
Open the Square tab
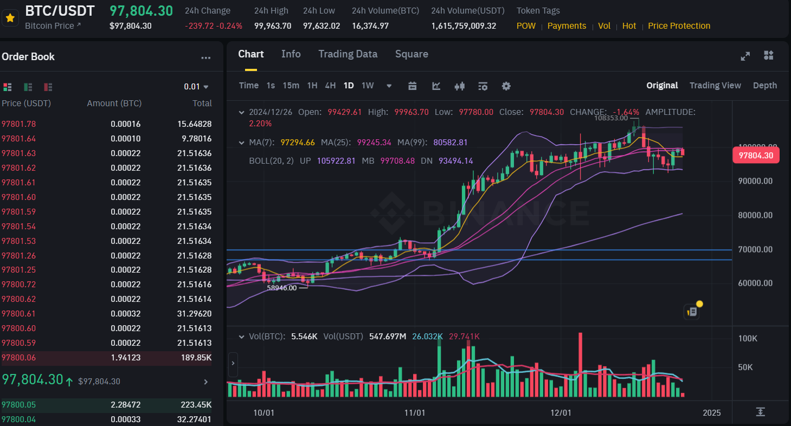tap(411, 54)
